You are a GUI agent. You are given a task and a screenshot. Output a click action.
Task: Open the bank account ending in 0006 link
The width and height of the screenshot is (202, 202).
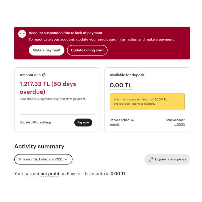179,124
